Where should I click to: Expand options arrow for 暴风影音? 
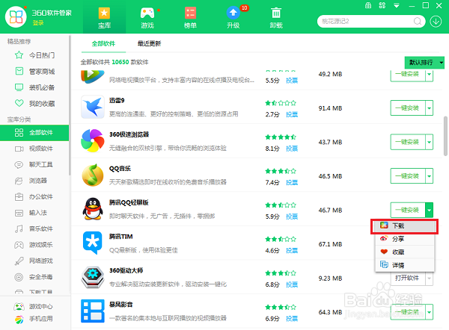tap(430, 312)
